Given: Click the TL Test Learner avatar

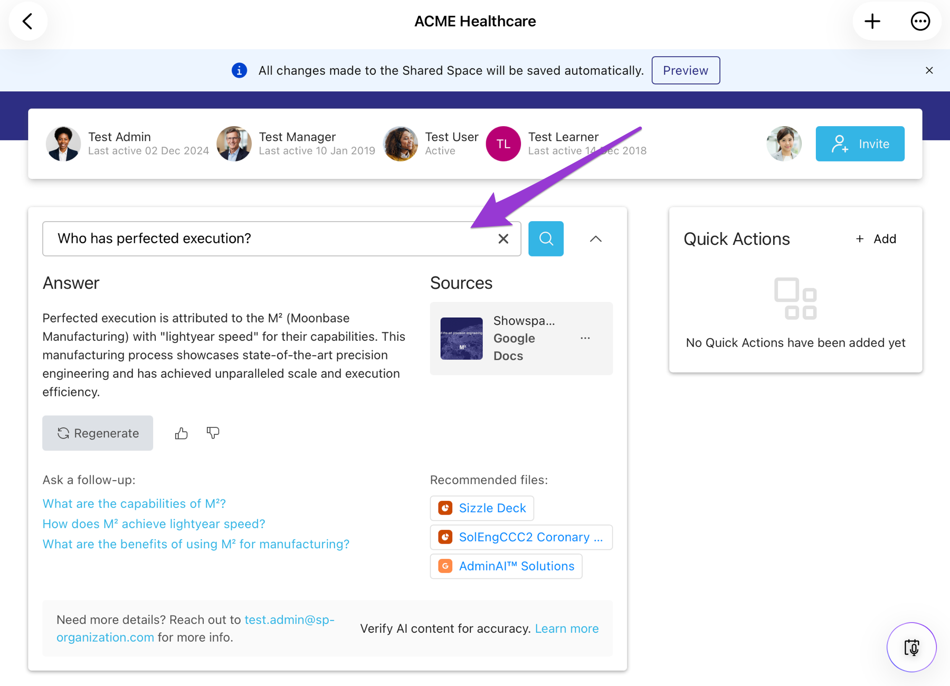Looking at the screenshot, I should pos(503,144).
